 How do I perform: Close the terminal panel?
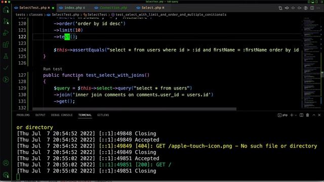pyautogui.click(x=319, y=115)
